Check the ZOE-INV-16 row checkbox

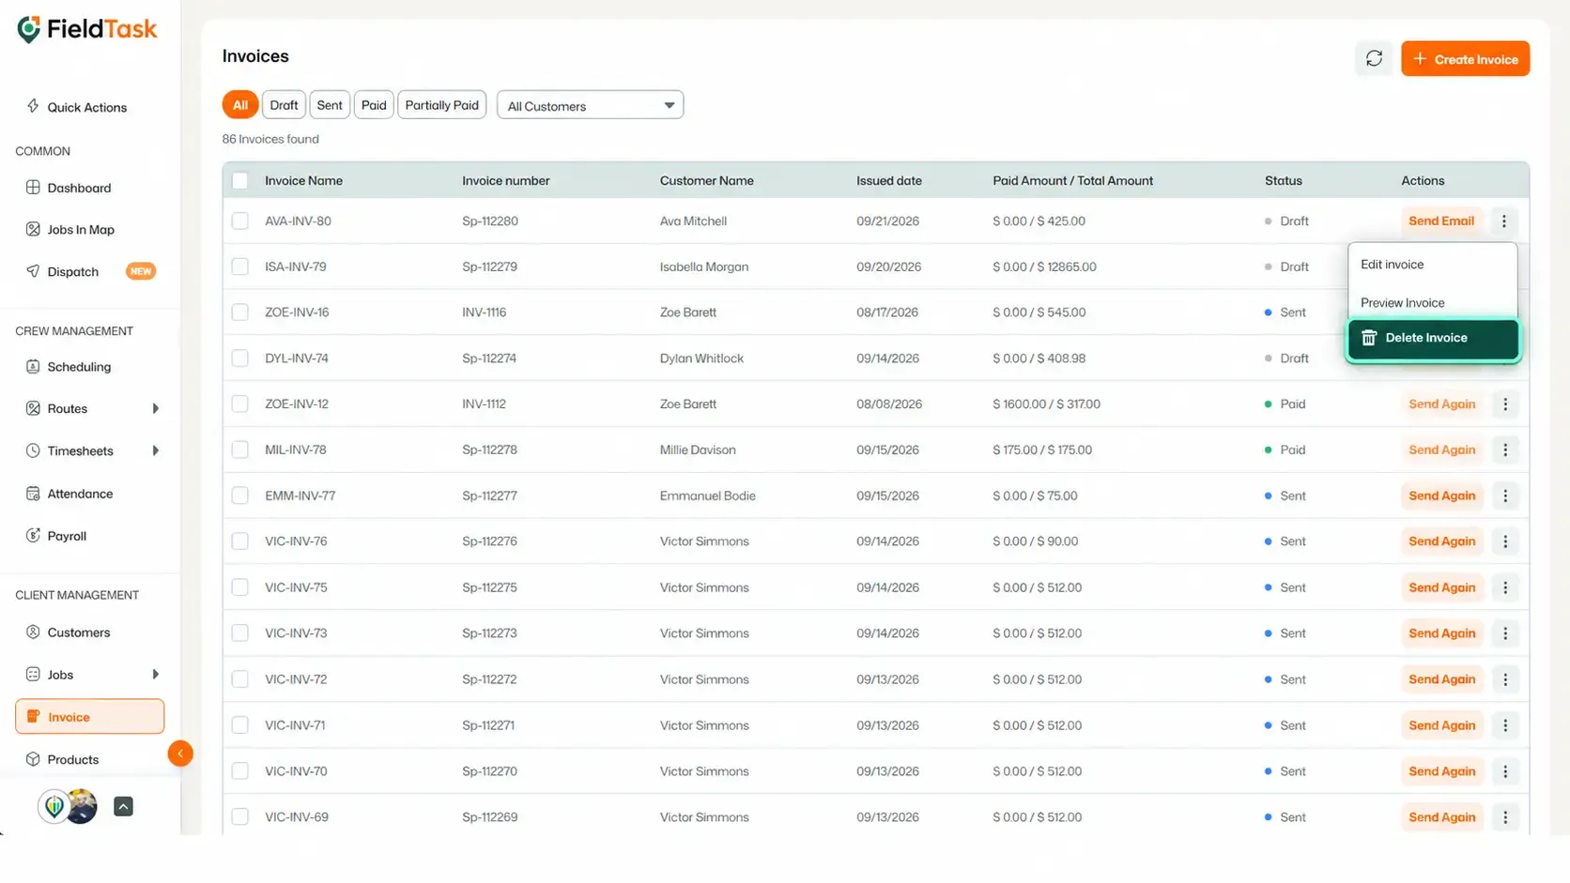[240, 312]
